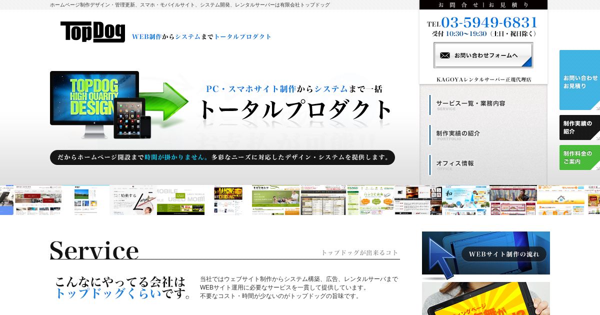600x315 pixels.
Task: Click the phone number 03-5949-6831
Action: tap(489, 22)
